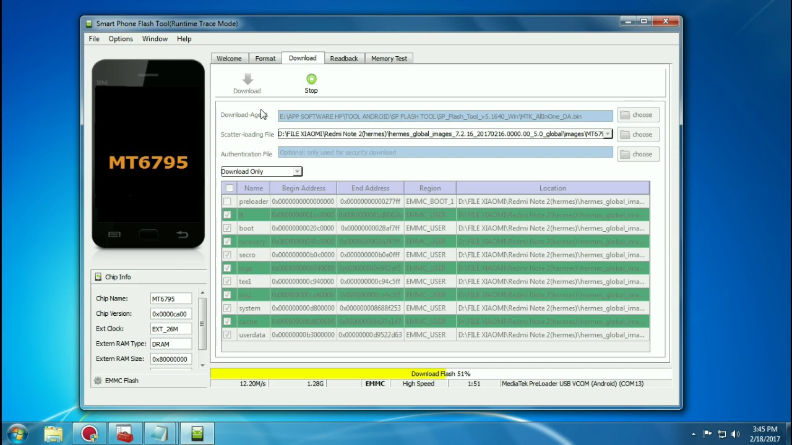Click the Region column header
This screenshot has width=792, height=445.
[x=430, y=188]
